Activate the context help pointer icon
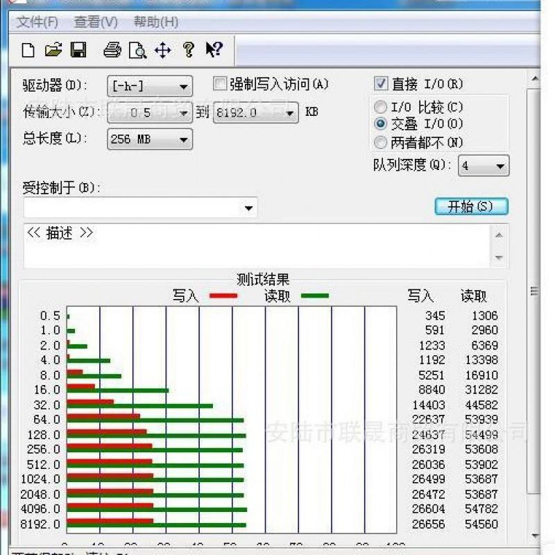The width and height of the screenshot is (555, 555). (214, 49)
